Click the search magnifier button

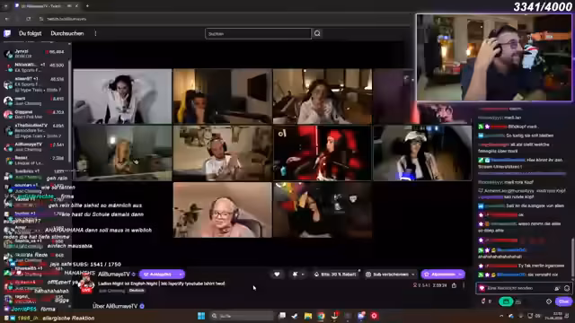tap(317, 33)
